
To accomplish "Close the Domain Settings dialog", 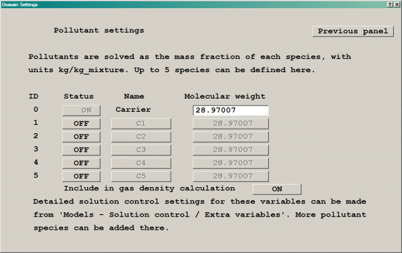I will pos(397,4).
